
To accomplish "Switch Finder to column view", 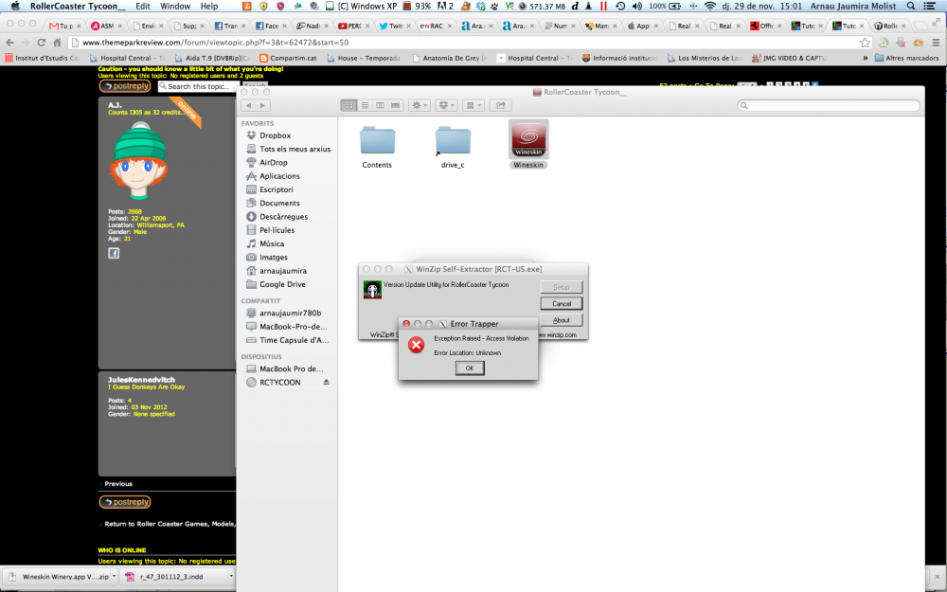I will click(x=379, y=104).
